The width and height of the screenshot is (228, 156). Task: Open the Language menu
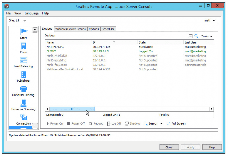pyautogui.click(x=31, y=13)
